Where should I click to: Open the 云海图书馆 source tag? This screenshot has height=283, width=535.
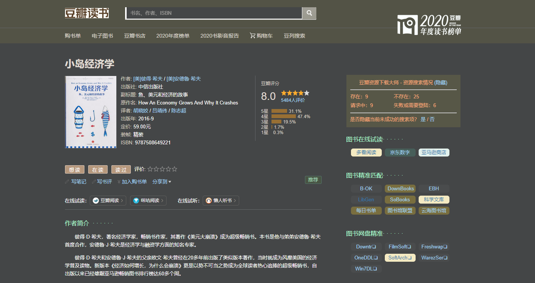(434, 210)
